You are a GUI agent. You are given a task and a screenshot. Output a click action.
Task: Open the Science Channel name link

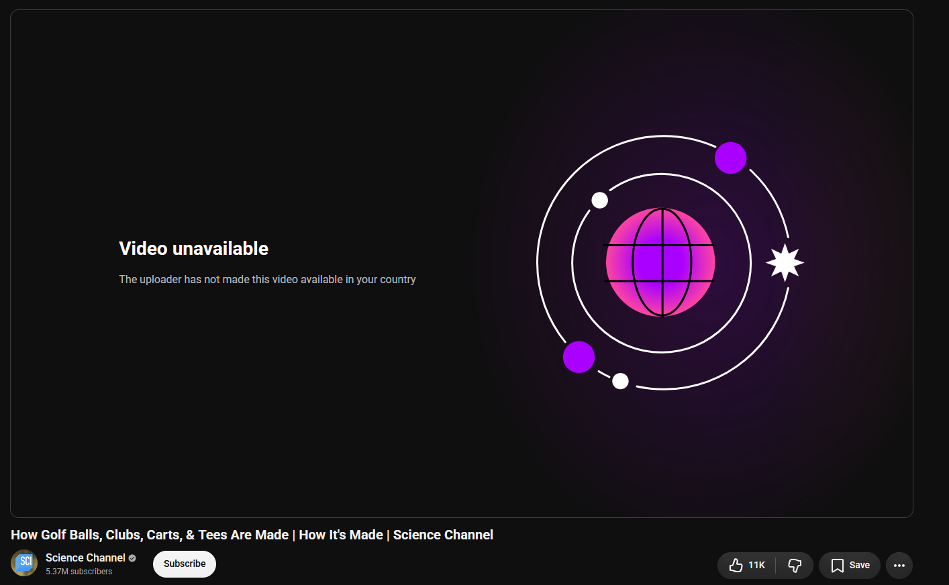click(85, 558)
